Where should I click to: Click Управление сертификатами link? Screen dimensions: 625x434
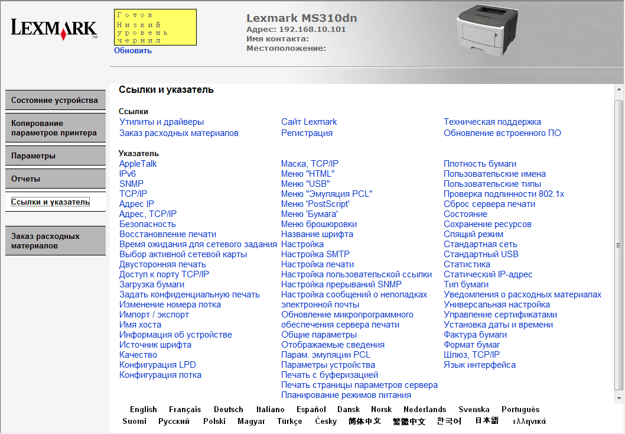point(500,315)
